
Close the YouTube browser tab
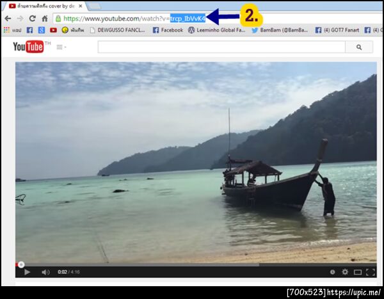(x=81, y=6)
